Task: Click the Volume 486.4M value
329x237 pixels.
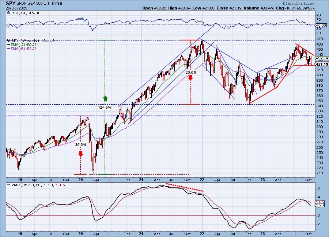Action: 258,8
